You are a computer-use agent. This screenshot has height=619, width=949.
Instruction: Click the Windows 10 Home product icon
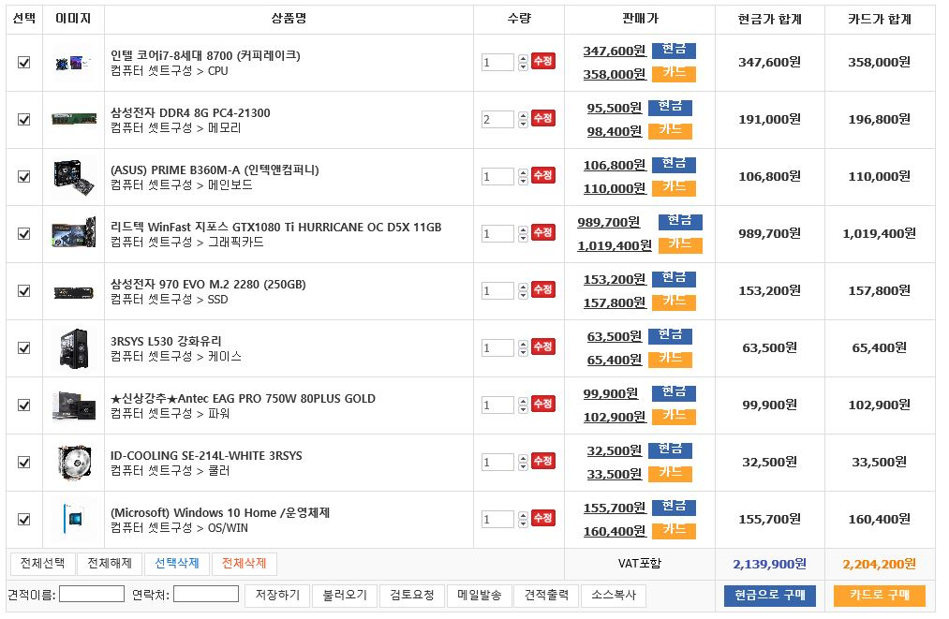pyautogui.click(x=72, y=519)
